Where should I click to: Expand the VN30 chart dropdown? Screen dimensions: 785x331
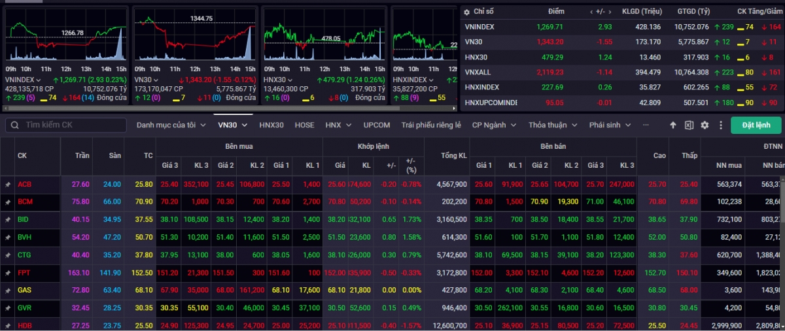click(x=156, y=80)
